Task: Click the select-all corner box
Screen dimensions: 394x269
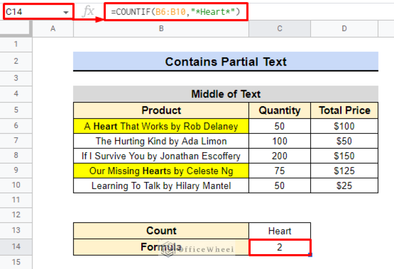Action: pos(16,29)
